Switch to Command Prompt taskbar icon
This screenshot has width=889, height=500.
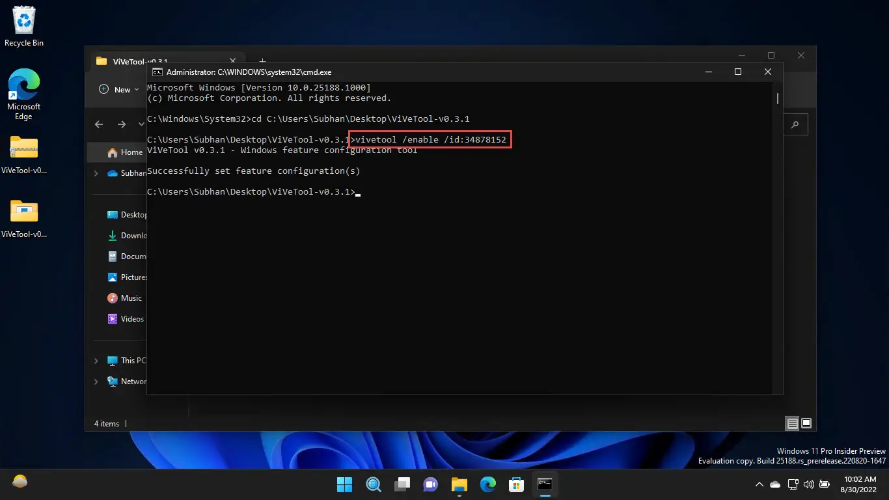click(545, 484)
